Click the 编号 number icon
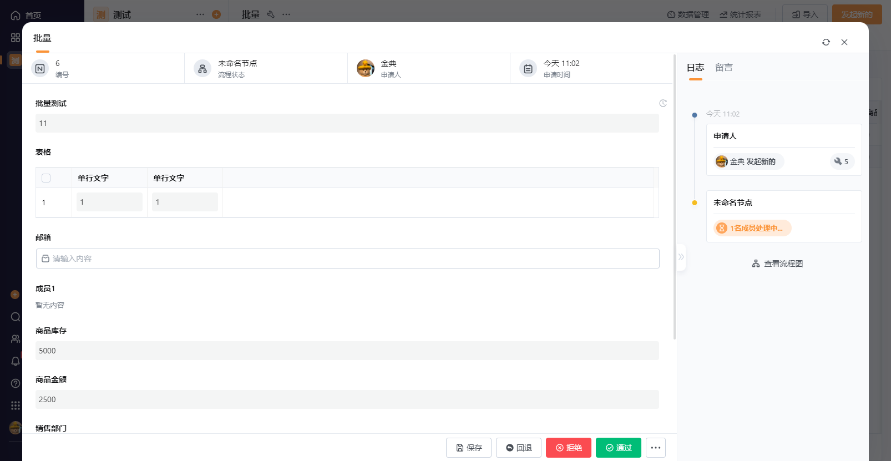 click(40, 69)
